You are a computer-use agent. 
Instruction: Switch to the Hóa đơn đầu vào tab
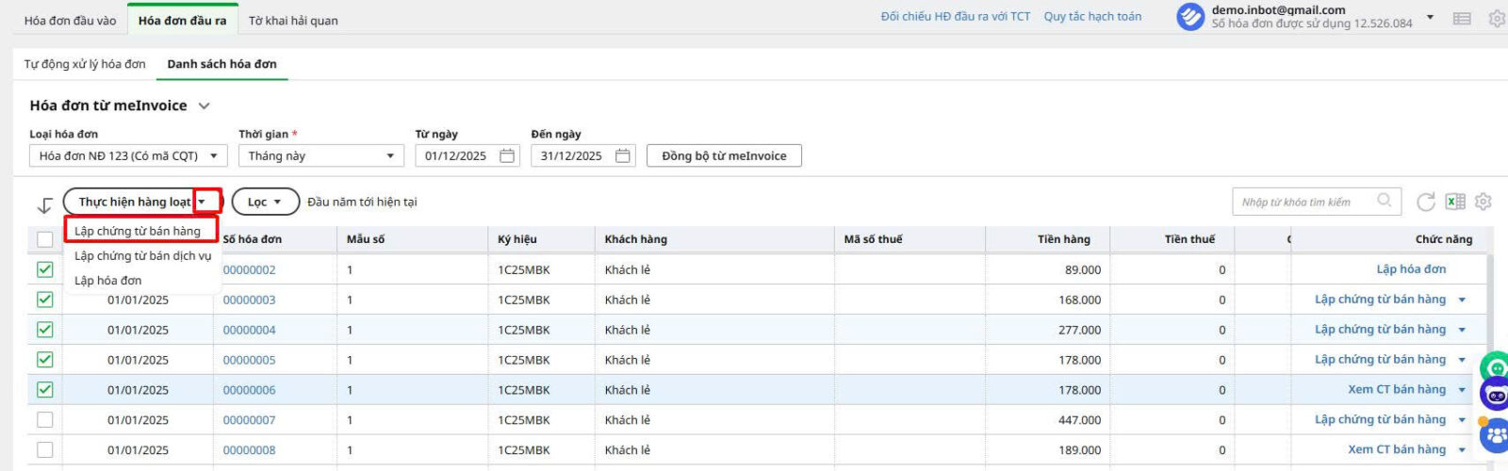pos(70,20)
